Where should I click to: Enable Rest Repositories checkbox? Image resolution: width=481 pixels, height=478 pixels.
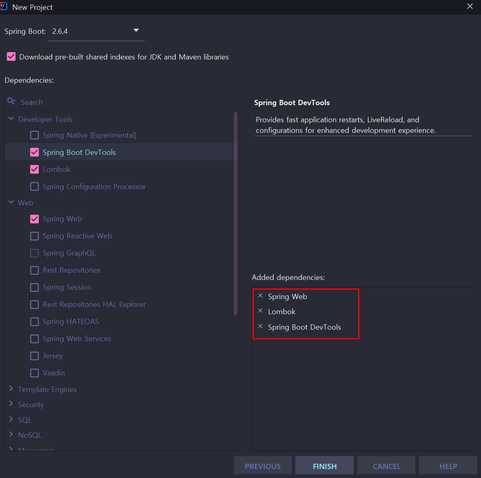pyautogui.click(x=34, y=270)
